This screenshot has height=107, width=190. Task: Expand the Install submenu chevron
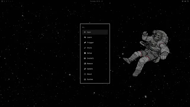tap(106, 58)
